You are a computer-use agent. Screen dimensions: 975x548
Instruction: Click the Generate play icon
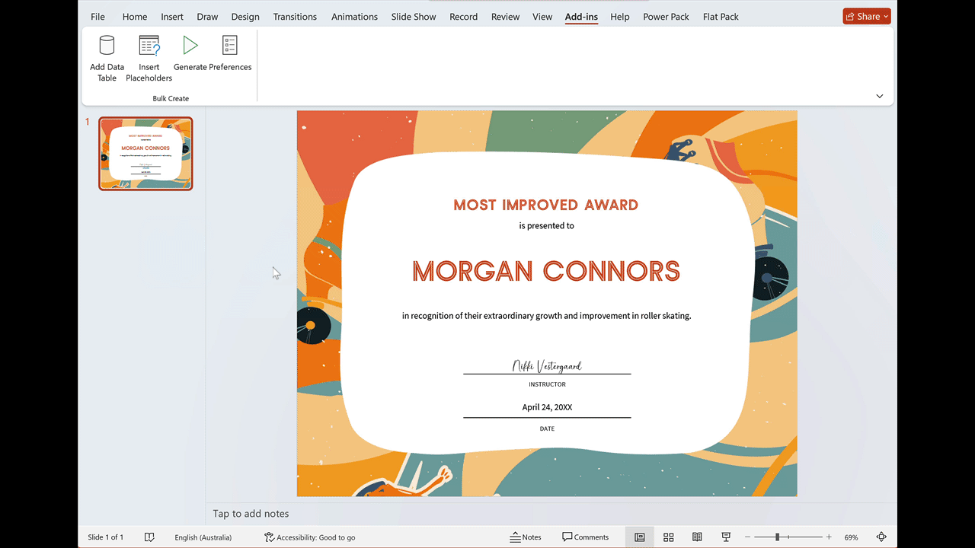(190, 46)
